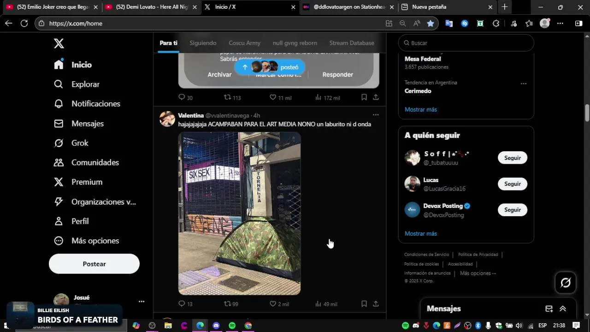Open the floating Grok button
This screenshot has height=332, width=590.
(x=565, y=282)
